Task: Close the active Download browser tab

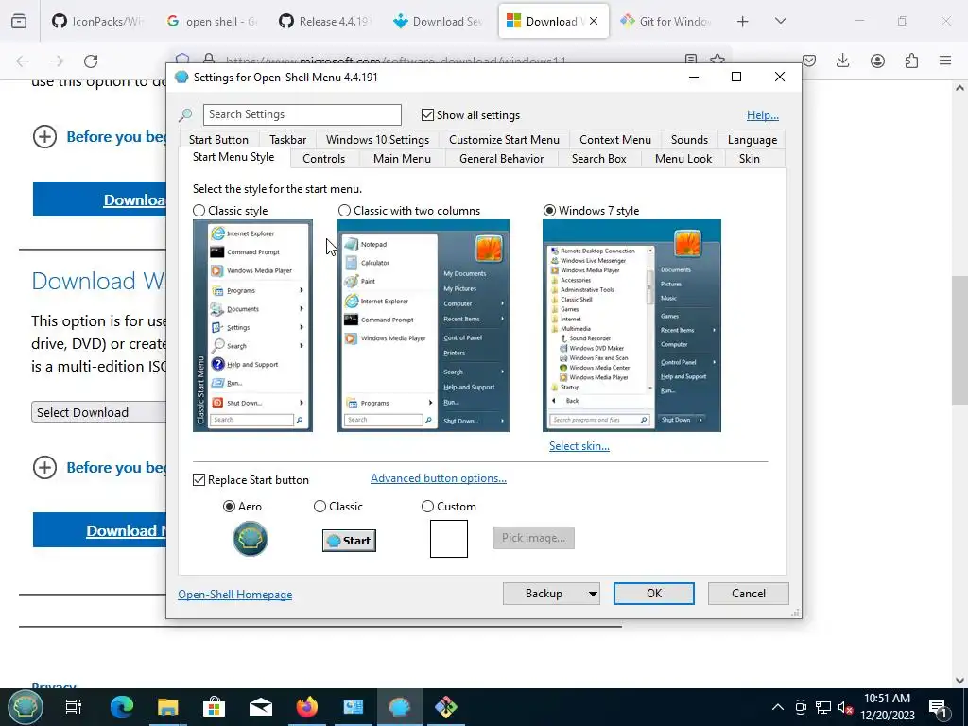Action: (x=594, y=21)
